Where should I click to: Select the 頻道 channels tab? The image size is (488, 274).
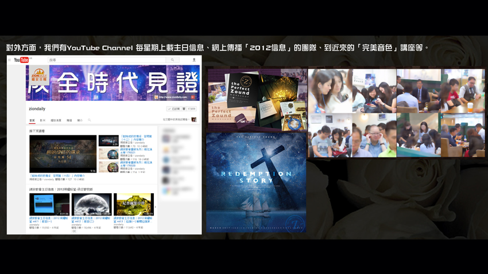click(x=69, y=120)
